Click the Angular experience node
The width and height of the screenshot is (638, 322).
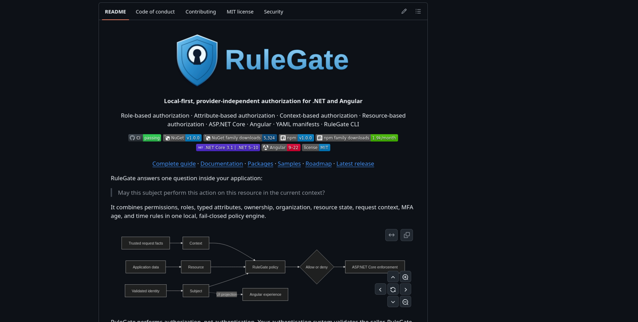click(265, 295)
